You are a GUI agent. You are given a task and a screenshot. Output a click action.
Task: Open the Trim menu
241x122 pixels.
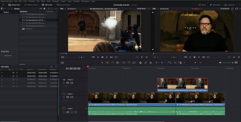pyautogui.click(x=25, y=1)
